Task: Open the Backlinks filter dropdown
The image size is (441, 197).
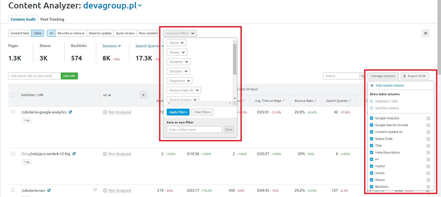Action: (x=178, y=62)
